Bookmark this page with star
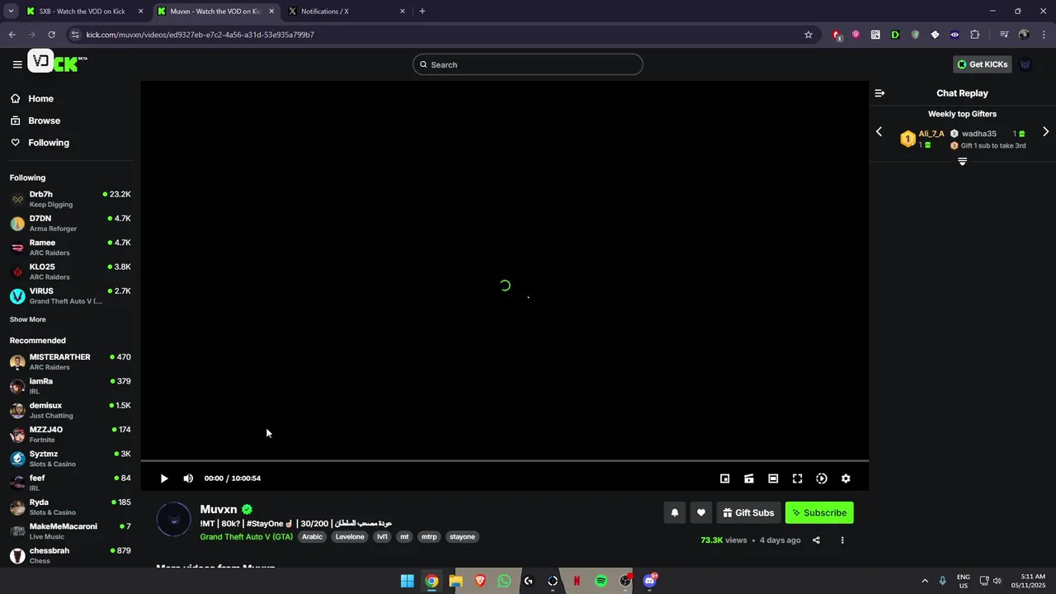 coord(808,35)
